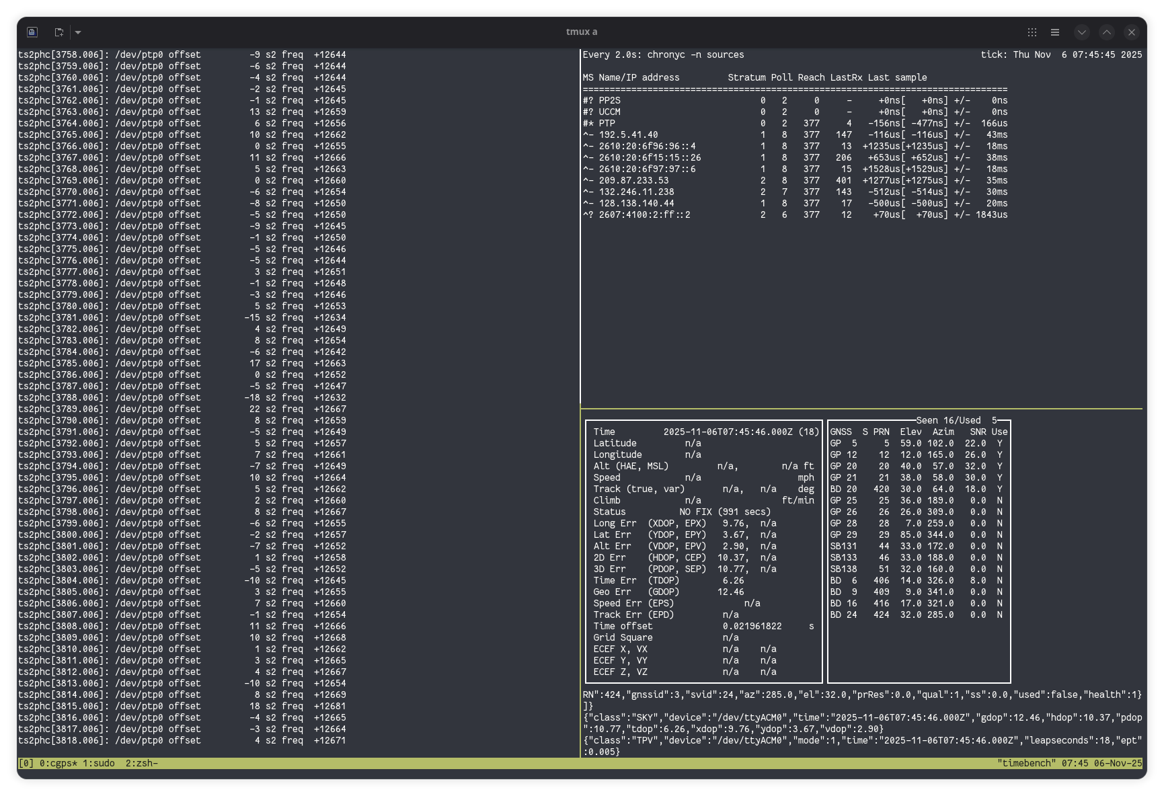Focus the chronyc sources watch pane
1164x796 pixels.
point(861,303)
